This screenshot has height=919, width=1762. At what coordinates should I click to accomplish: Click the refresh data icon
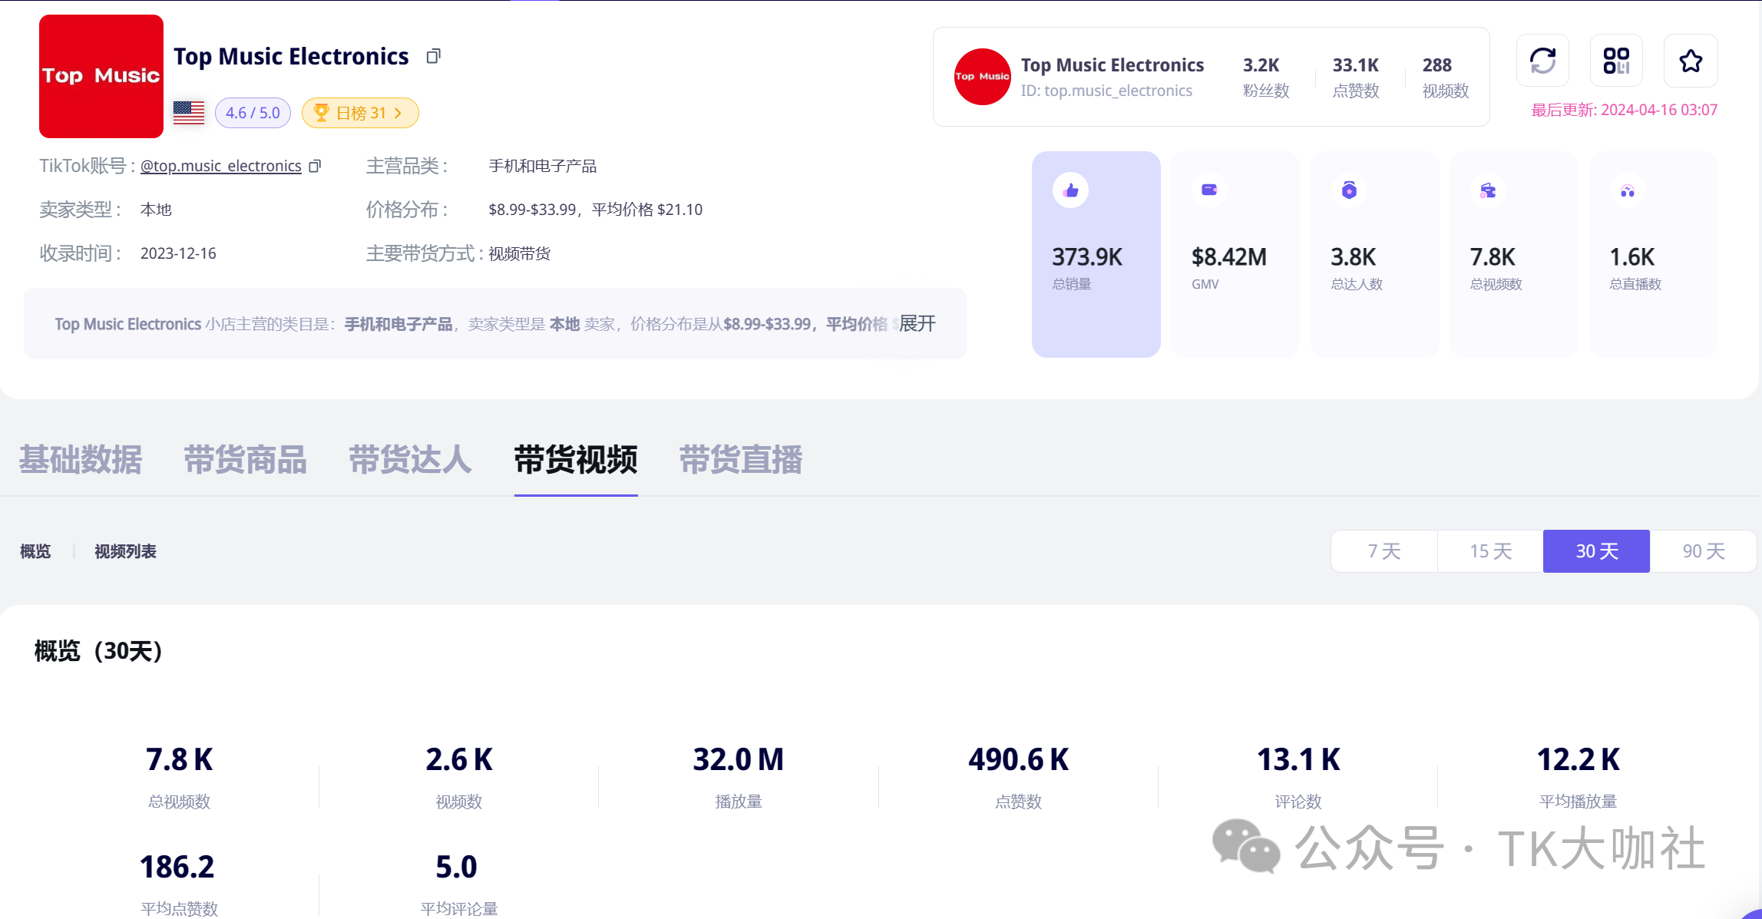pyautogui.click(x=1542, y=61)
